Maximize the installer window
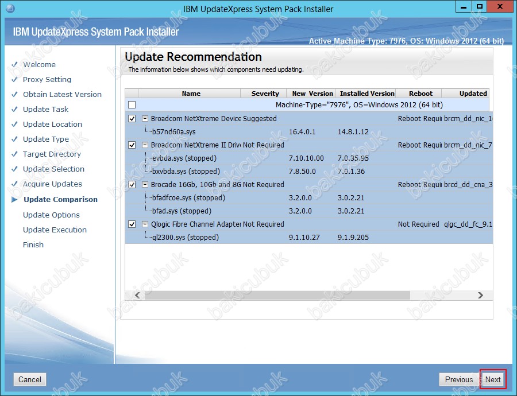Screen dimensions: 517x396 (x=480, y=6)
